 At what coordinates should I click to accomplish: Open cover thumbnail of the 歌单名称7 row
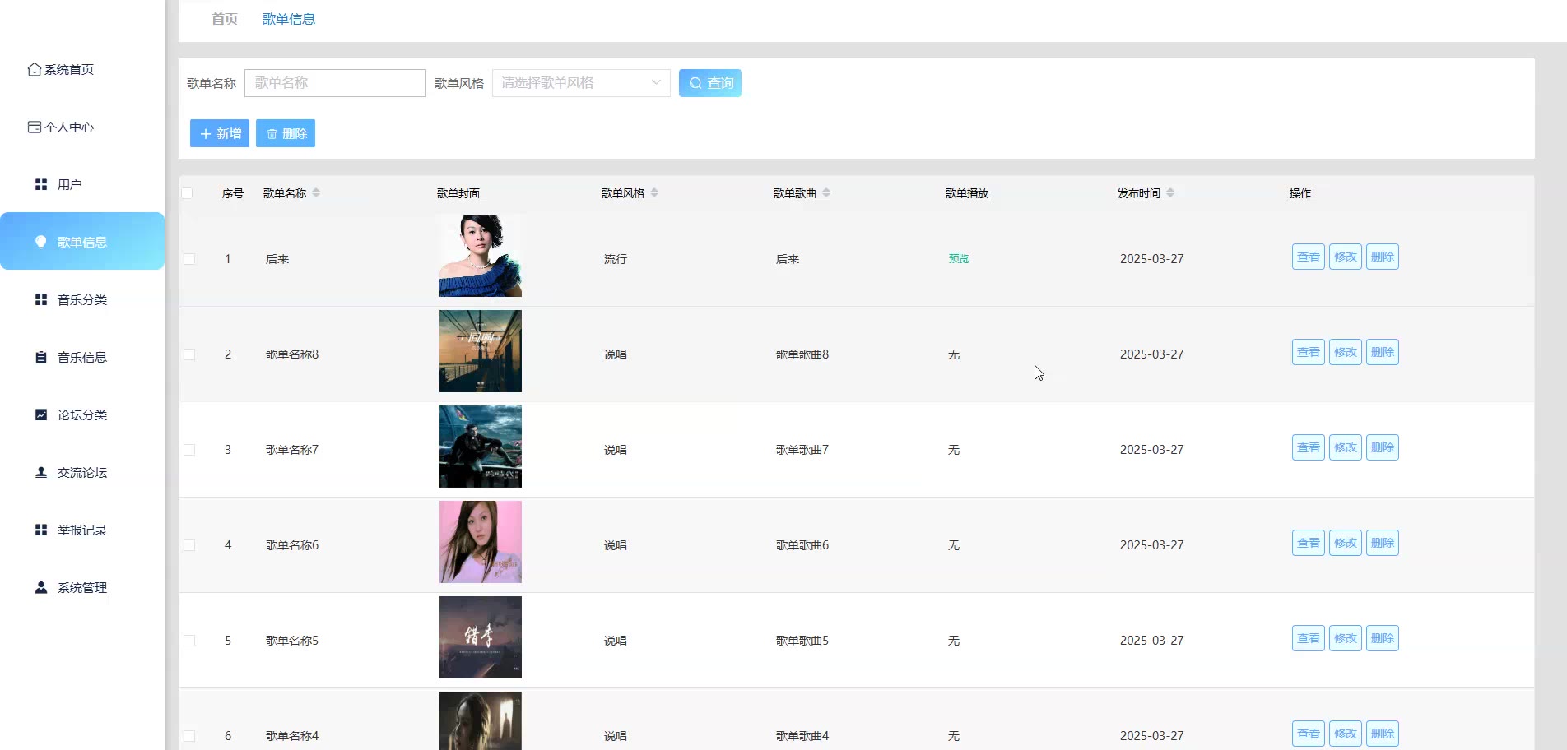coord(481,447)
